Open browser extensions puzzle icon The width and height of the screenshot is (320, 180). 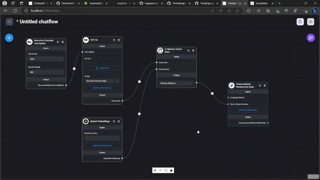pos(248,11)
